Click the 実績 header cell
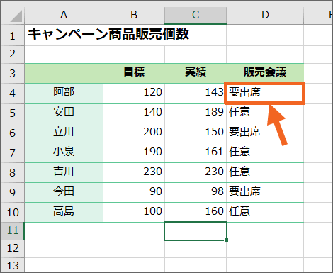This screenshot has height=273, width=333. click(x=196, y=73)
